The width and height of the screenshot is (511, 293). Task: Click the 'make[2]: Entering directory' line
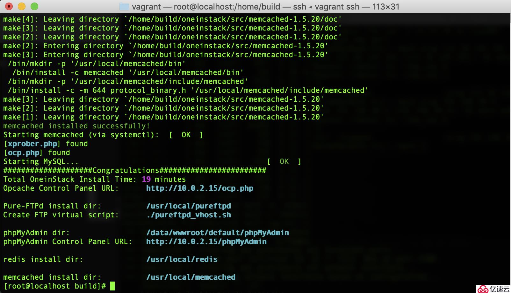(166, 46)
